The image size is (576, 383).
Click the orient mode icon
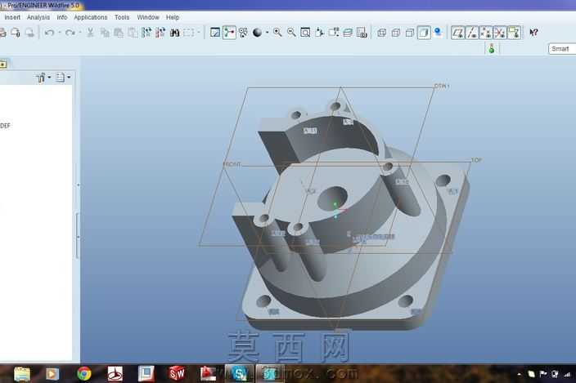tap(243, 33)
